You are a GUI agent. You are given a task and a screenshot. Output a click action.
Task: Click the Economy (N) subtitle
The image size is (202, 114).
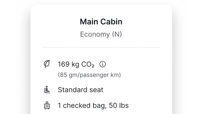pyautogui.click(x=101, y=34)
